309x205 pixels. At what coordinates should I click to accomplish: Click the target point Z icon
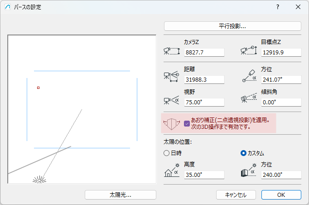click(249, 50)
